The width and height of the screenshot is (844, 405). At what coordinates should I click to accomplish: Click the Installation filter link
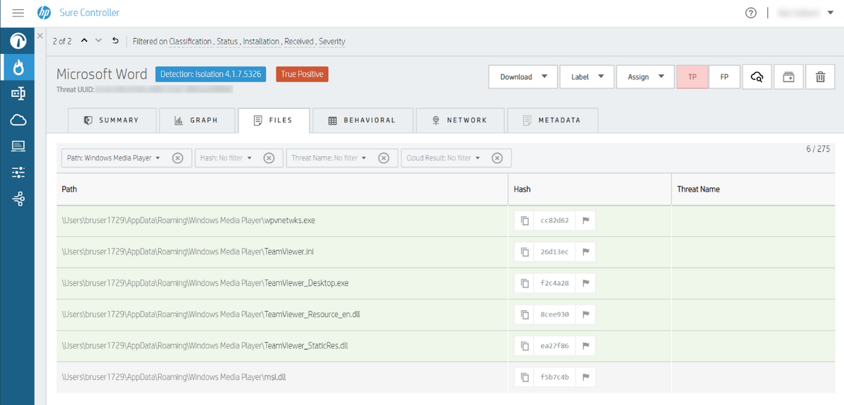tap(261, 41)
